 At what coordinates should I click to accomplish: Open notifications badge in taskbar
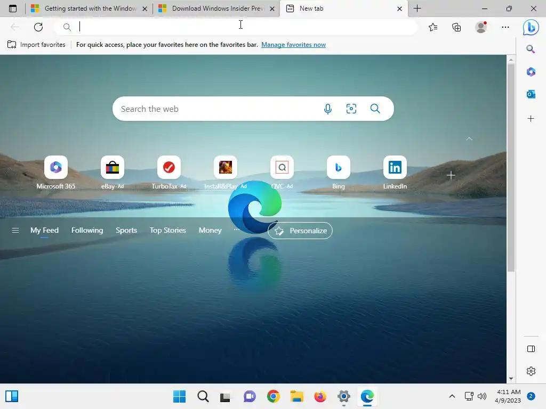coord(531,396)
